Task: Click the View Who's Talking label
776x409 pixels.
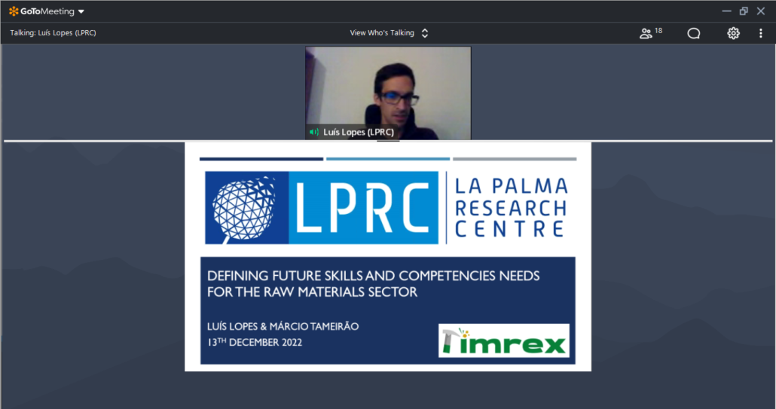Action: (382, 33)
